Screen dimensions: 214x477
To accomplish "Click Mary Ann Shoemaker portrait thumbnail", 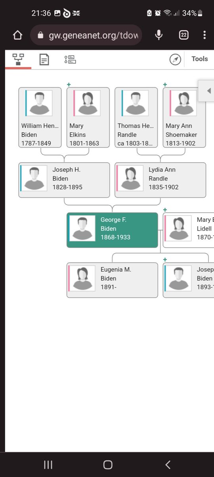I will [x=184, y=103].
